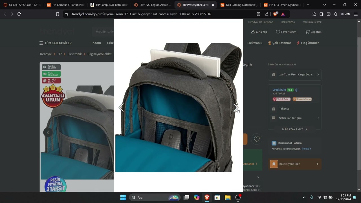Screen dimensions: 361x203
Task: Show hidden system tray icons chevron
Action: tap(304, 197)
